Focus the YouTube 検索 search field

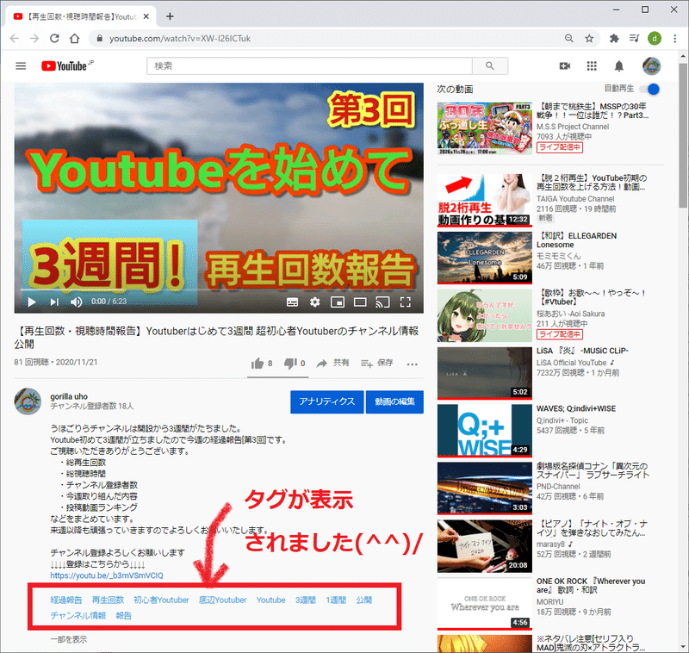(309, 66)
